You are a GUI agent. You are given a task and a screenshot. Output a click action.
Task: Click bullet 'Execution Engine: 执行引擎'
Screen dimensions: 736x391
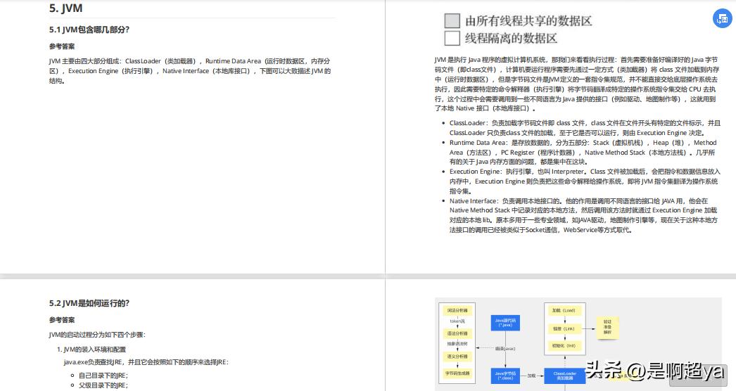click(x=585, y=181)
